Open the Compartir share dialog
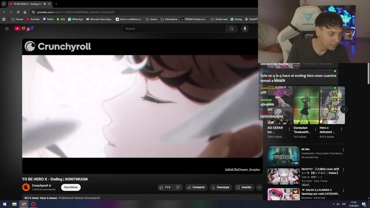370x208 pixels. click(x=196, y=187)
